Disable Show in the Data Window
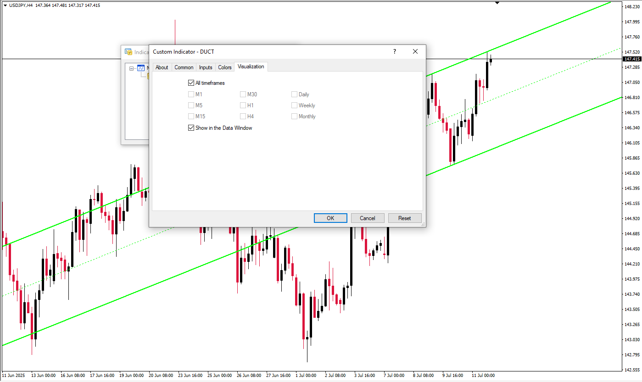Screen dimensions: 642x382 click(x=191, y=128)
